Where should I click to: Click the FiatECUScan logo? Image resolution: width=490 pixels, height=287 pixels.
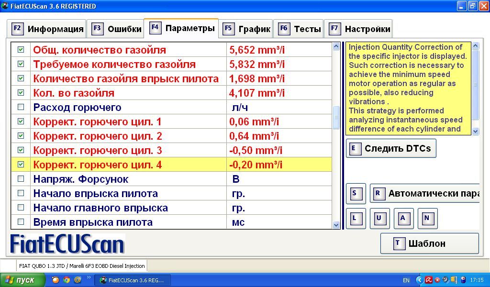pos(67,244)
